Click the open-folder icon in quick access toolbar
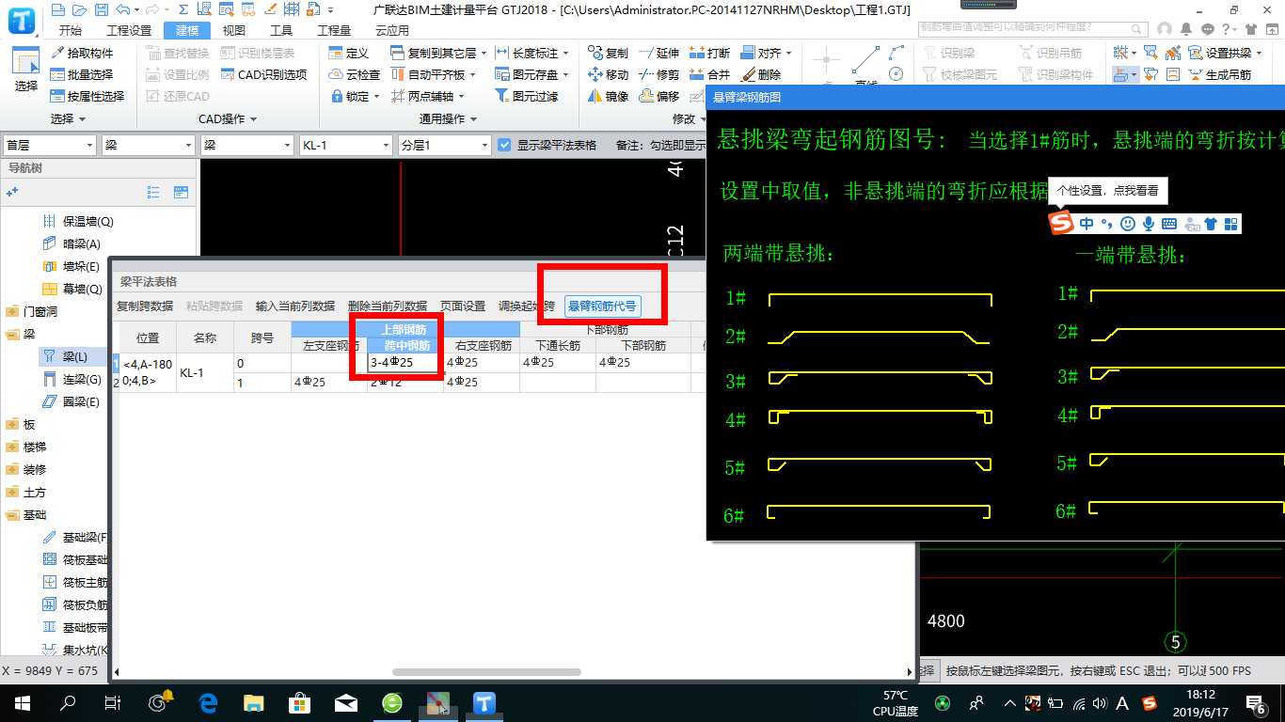The width and height of the screenshot is (1285, 722). click(79, 10)
